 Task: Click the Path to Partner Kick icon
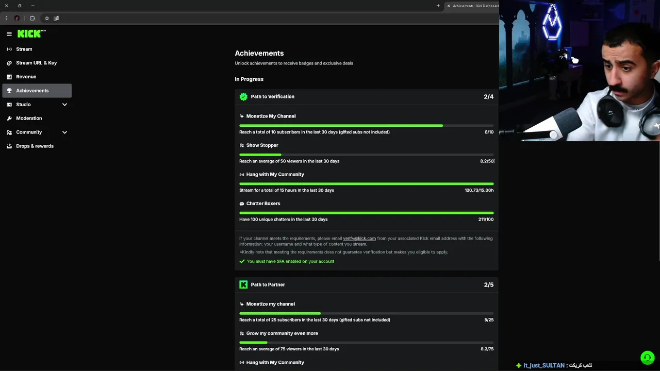point(243,284)
